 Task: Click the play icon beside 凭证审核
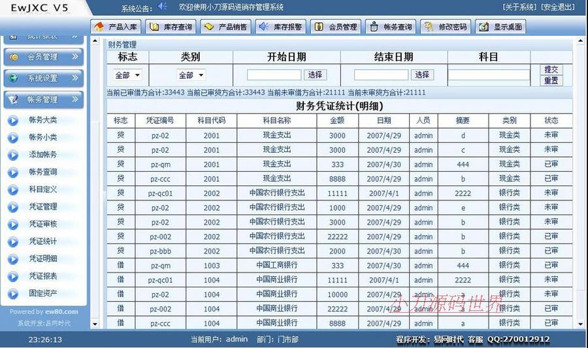point(13,225)
